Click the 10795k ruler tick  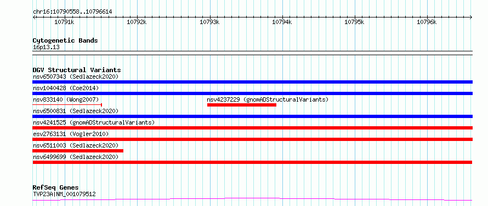tap(355, 22)
